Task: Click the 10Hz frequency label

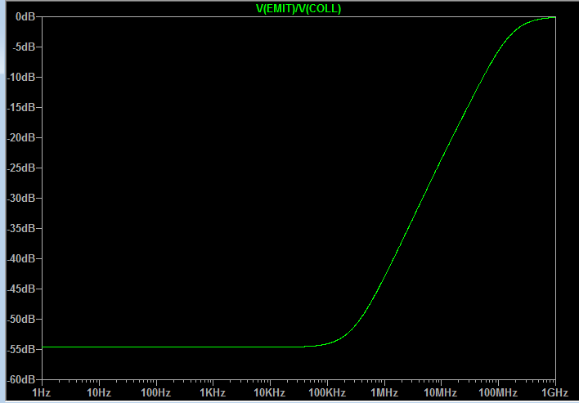Action: point(99,392)
